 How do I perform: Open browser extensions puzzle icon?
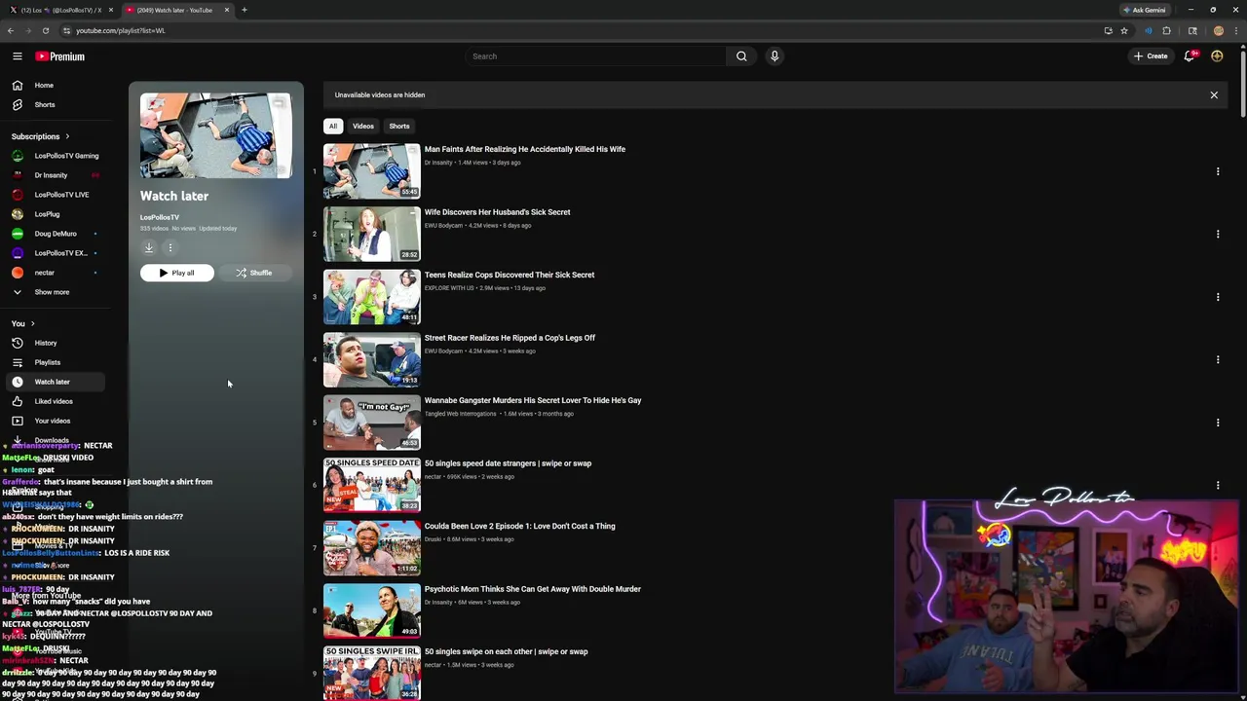pos(1166,30)
